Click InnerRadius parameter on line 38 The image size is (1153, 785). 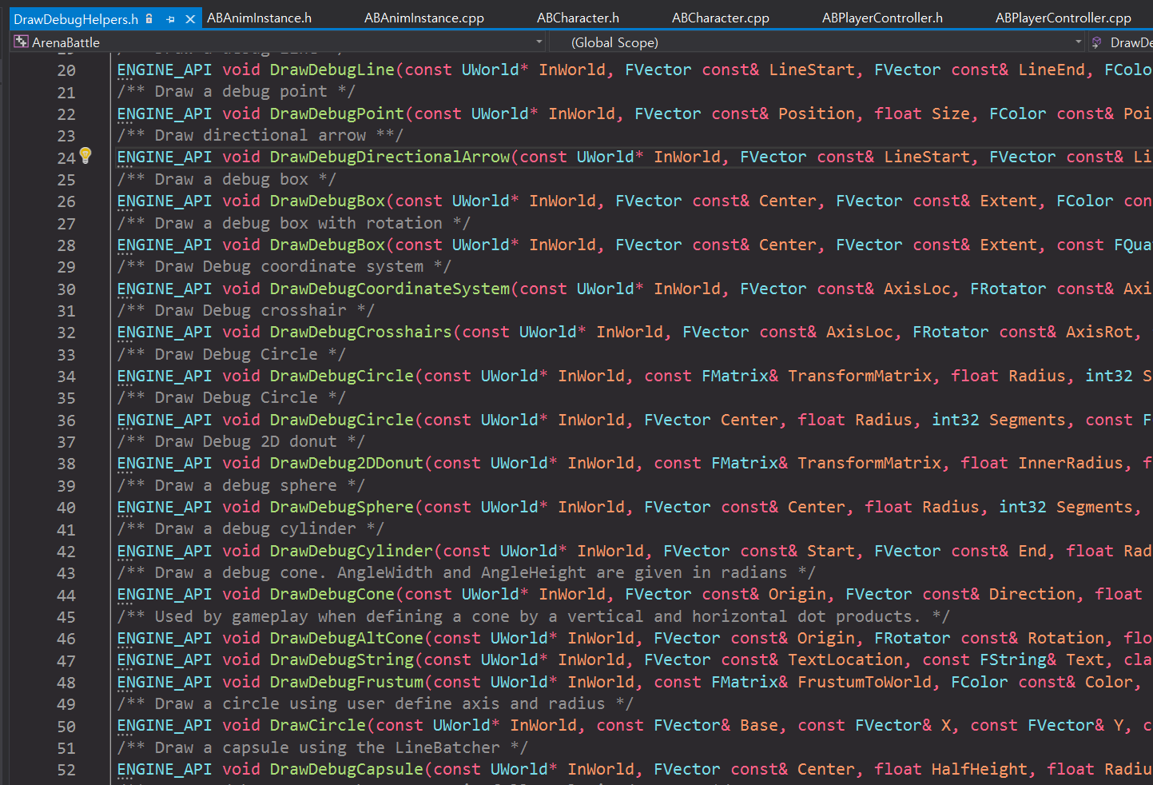pos(1071,463)
